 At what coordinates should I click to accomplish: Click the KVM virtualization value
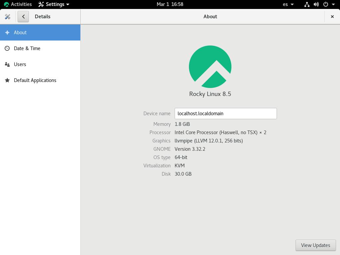pyautogui.click(x=180, y=166)
